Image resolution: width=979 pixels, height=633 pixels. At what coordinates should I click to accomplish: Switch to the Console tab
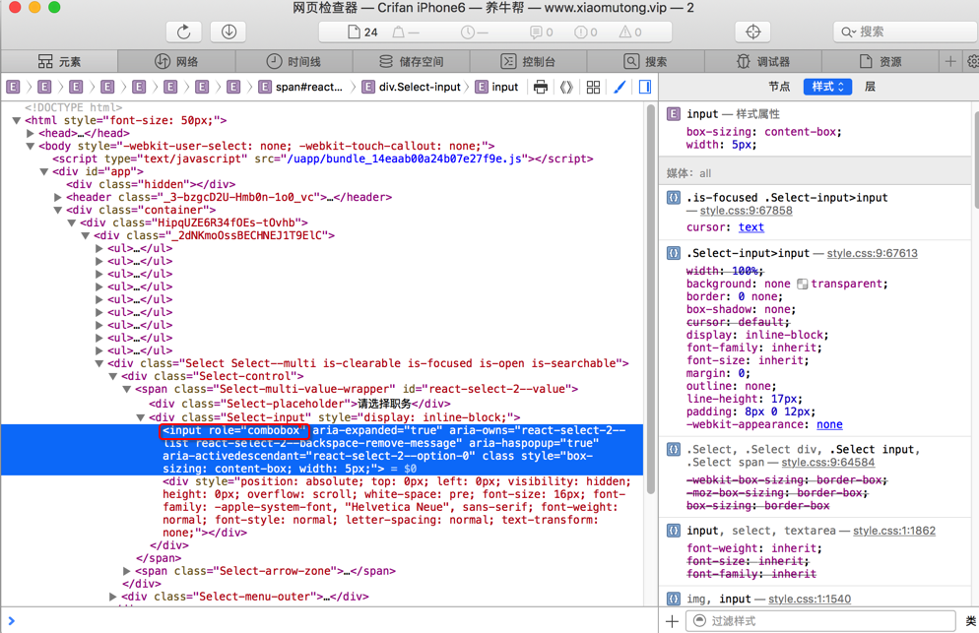(528, 61)
